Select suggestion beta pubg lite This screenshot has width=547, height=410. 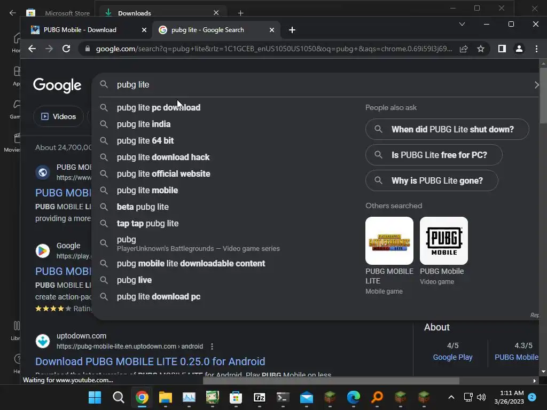(x=143, y=207)
